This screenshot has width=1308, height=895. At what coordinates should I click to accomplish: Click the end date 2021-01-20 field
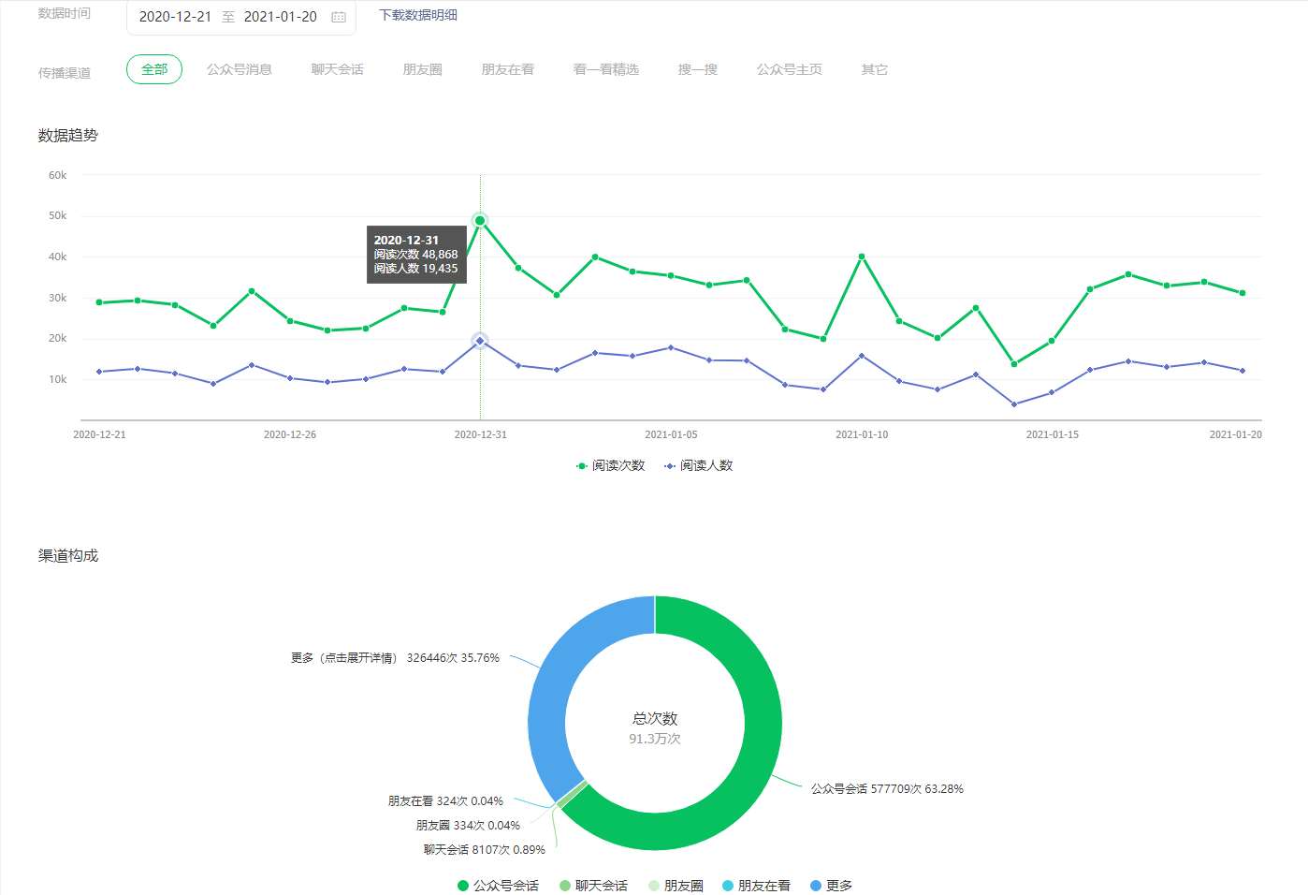coord(281,17)
